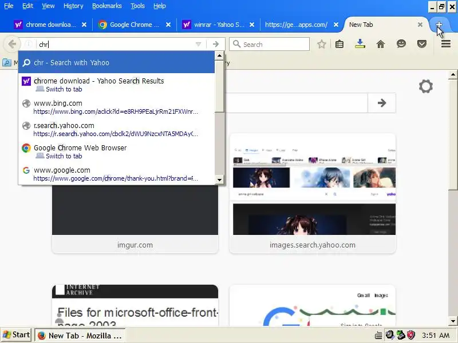
Task: Bookmark this page with the star icon
Action: 322,45
